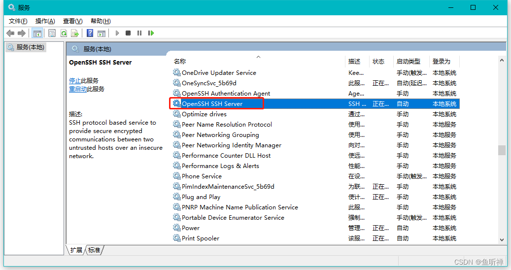Select the OpenSSH SSH Server row name
This screenshot has height=270, width=511.
212,103
